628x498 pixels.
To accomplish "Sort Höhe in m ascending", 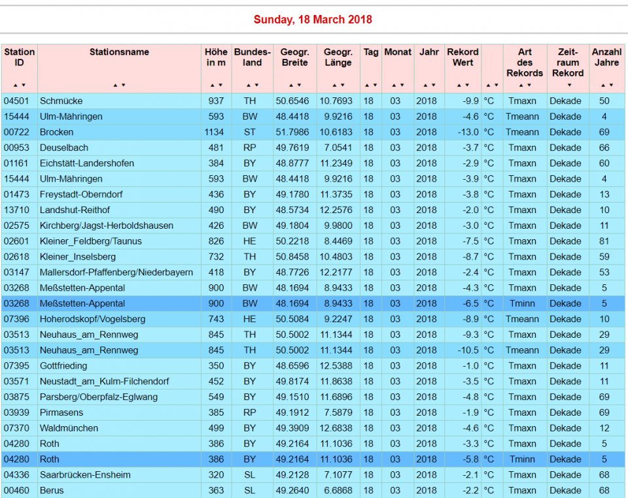I will pyautogui.click(x=213, y=86).
